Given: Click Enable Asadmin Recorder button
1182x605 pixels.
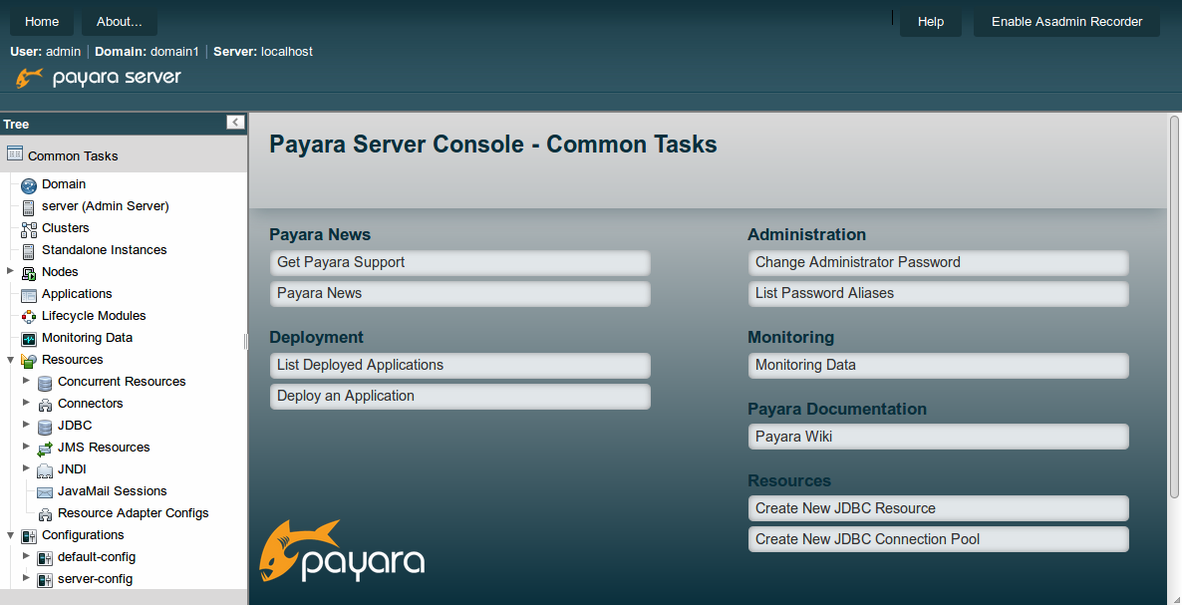Looking at the screenshot, I should [1066, 22].
